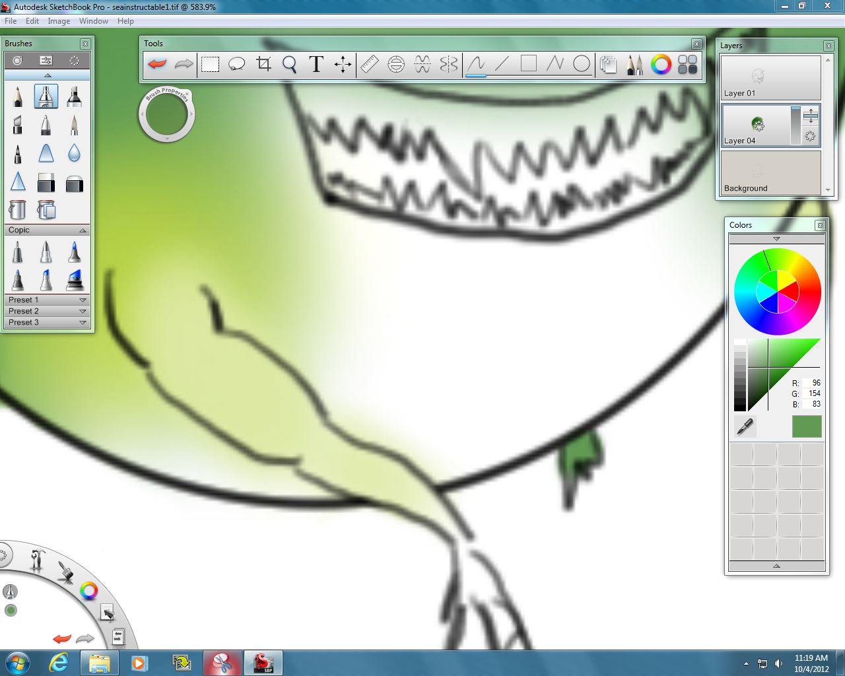The image size is (845, 676).
Task: Toggle the ellipse guide tool
Action: [396, 64]
